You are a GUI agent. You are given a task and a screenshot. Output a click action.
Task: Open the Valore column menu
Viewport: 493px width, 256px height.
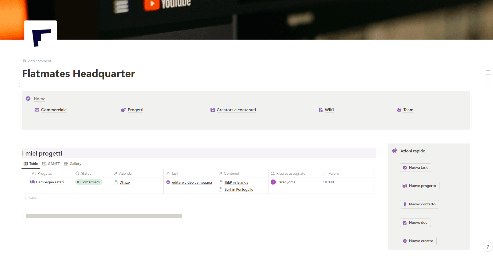(334, 173)
